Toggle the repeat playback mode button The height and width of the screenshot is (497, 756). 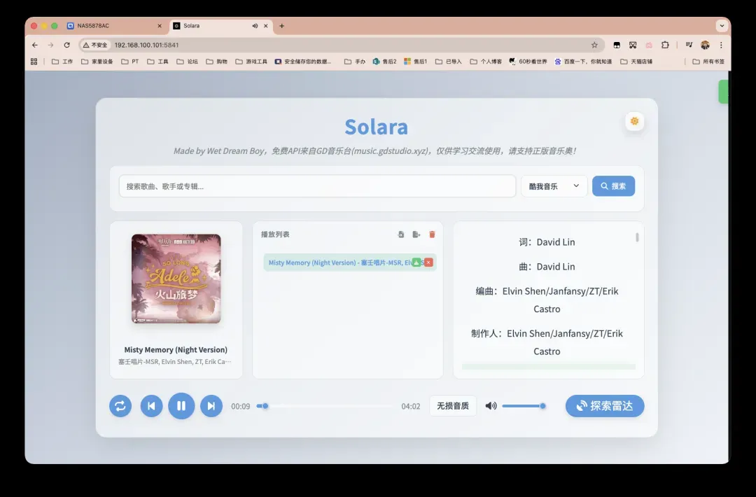(120, 406)
